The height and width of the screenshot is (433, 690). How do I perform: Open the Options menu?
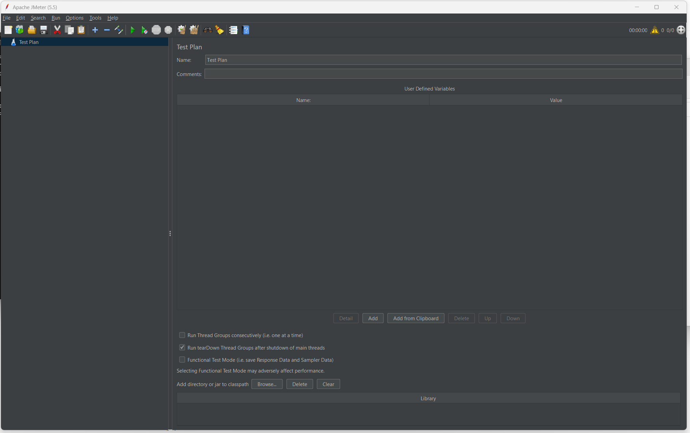tap(75, 18)
